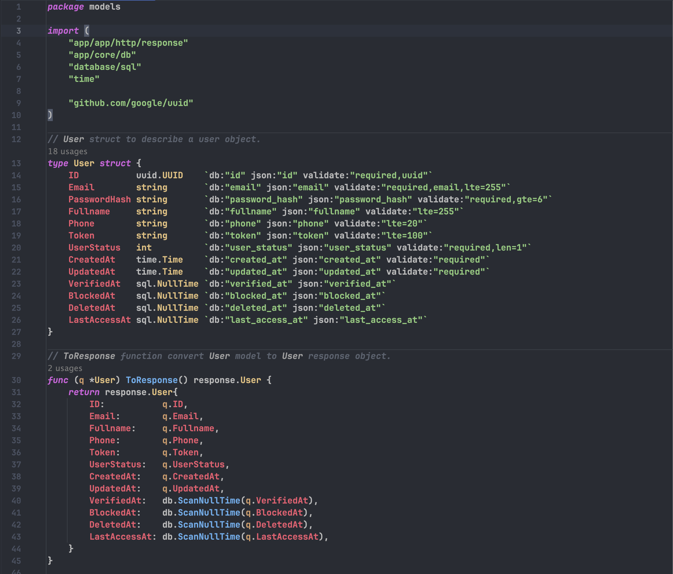The width and height of the screenshot is (673, 574).
Task: Click 'q.DeletedAt' argument on line 42
Action: coord(274,525)
